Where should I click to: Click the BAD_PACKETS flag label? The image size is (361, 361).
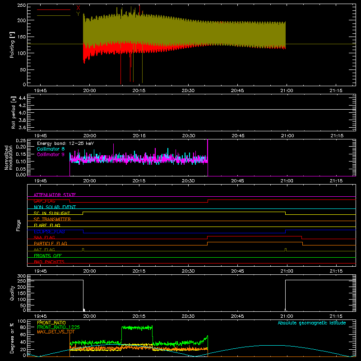[x=49, y=262]
